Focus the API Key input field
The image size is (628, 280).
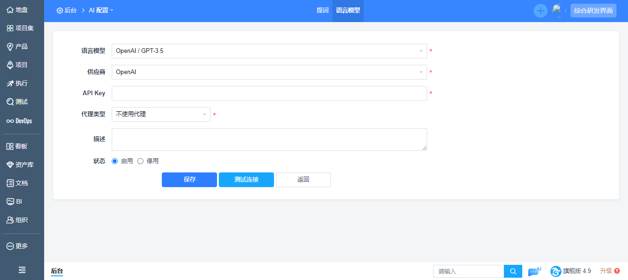pyautogui.click(x=269, y=93)
